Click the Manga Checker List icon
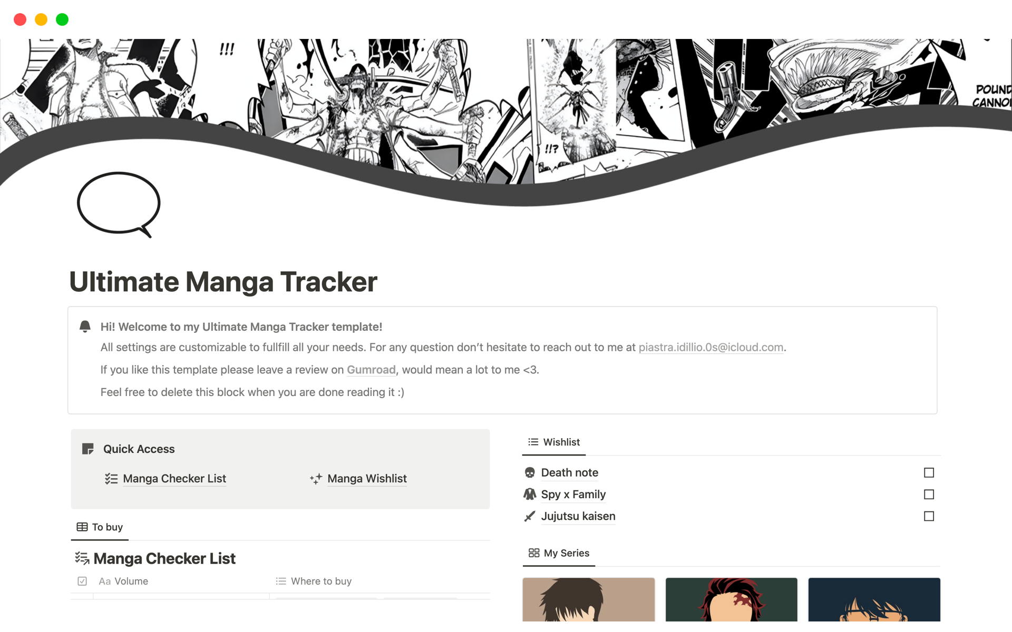The image size is (1012, 632). tap(111, 478)
